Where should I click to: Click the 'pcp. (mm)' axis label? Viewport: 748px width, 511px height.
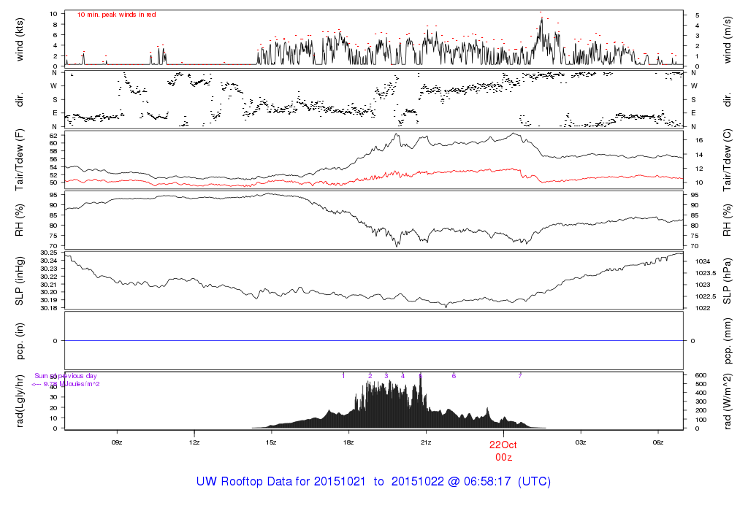pyautogui.click(x=727, y=341)
